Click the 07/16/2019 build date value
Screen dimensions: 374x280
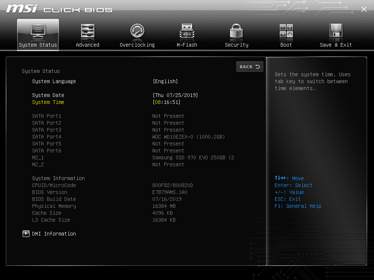click(x=167, y=199)
